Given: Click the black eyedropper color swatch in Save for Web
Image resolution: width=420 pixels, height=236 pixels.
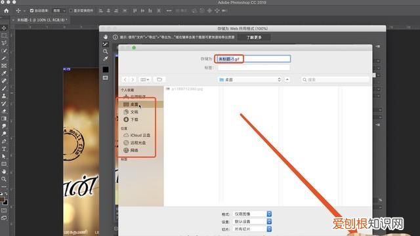Looking at the screenshot, I should tap(106, 69).
